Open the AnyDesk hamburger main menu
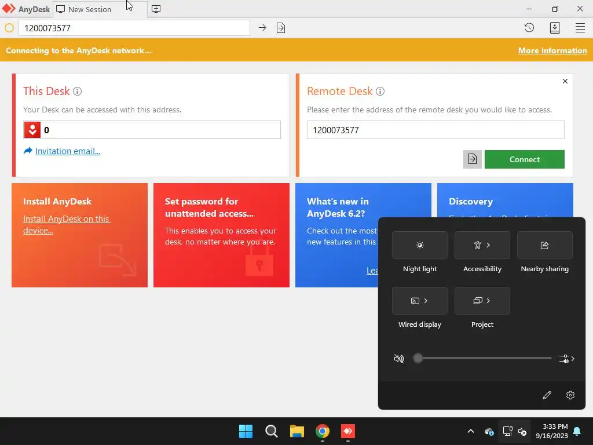Image resolution: width=593 pixels, height=445 pixels. (x=580, y=28)
